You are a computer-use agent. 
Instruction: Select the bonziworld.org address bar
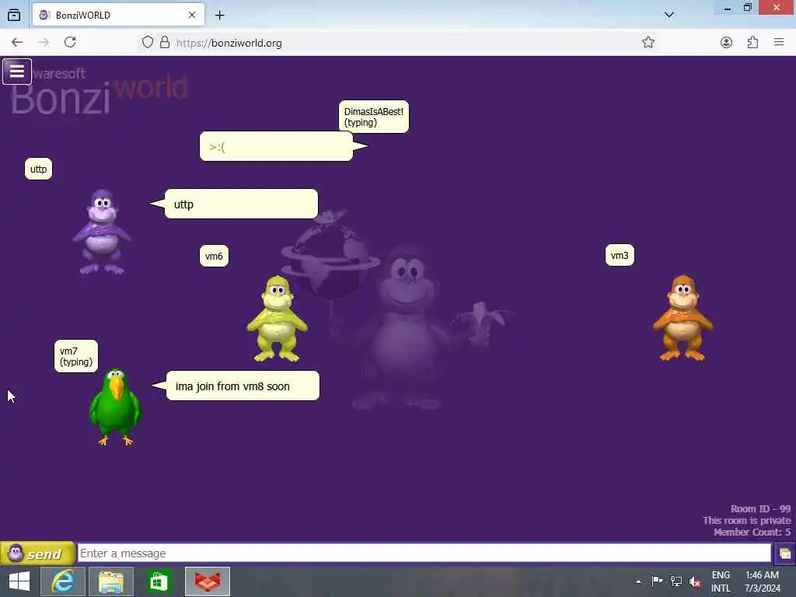pos(396,43)
